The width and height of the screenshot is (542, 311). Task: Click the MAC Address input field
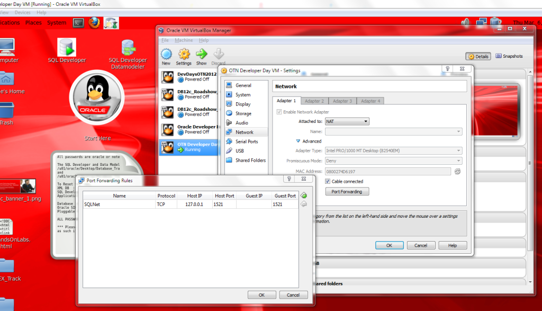point(388,171)
